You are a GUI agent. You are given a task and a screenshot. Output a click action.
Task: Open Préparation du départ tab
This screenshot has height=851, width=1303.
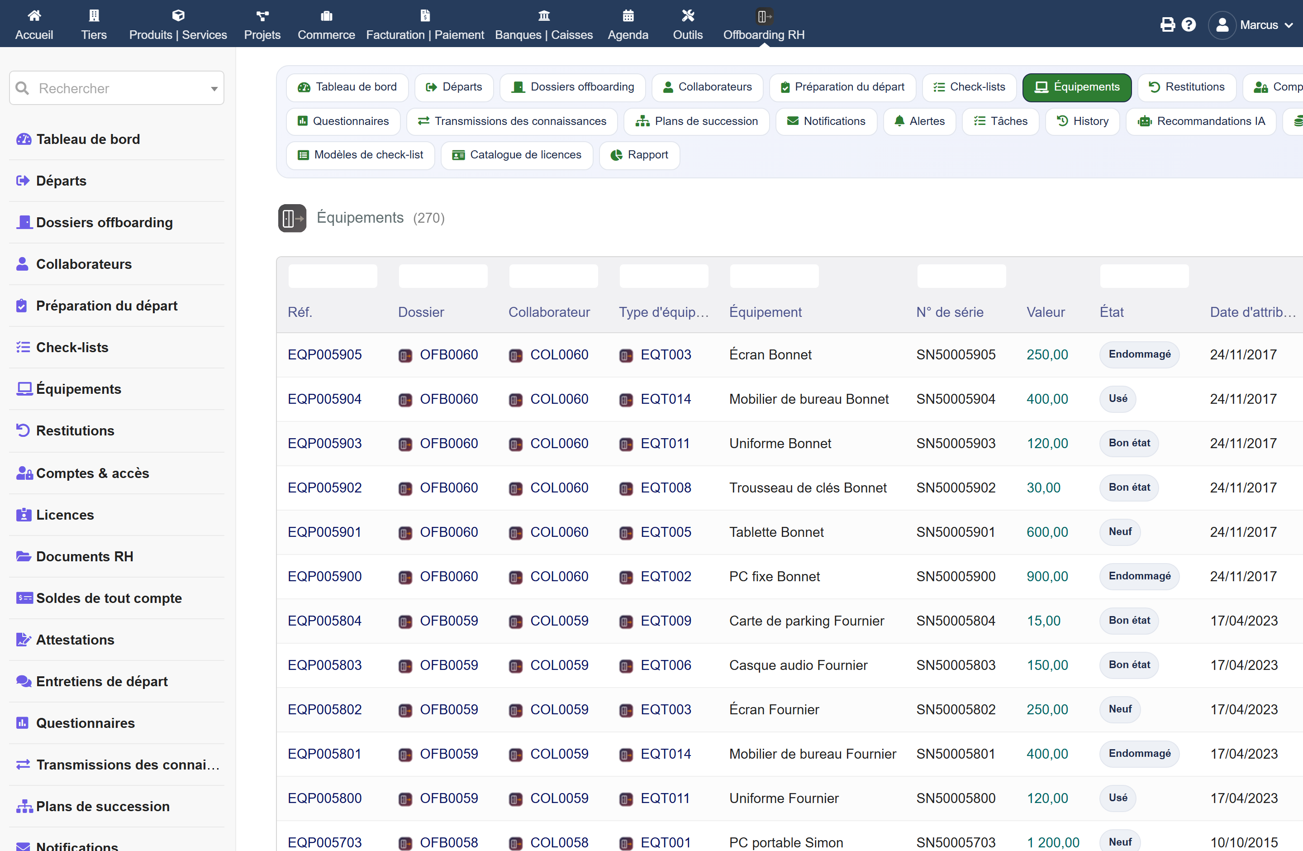tap(842, 87)
